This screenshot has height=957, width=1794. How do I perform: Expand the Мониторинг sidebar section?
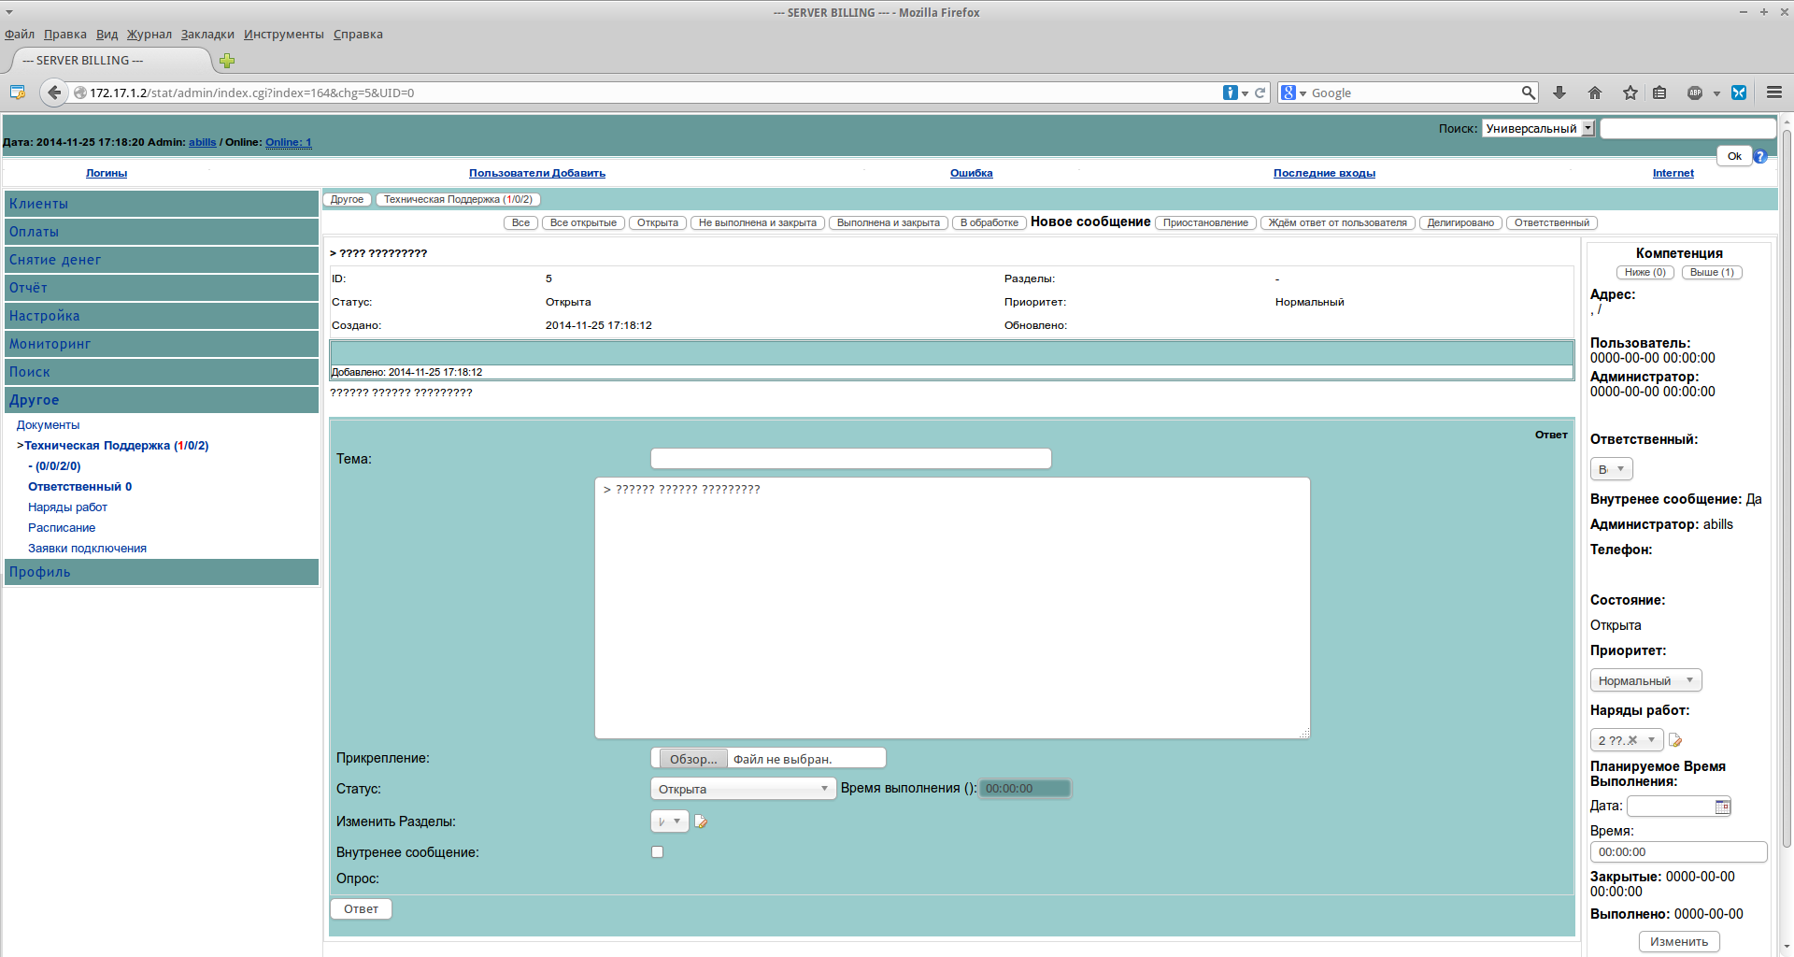pos(162,344)
